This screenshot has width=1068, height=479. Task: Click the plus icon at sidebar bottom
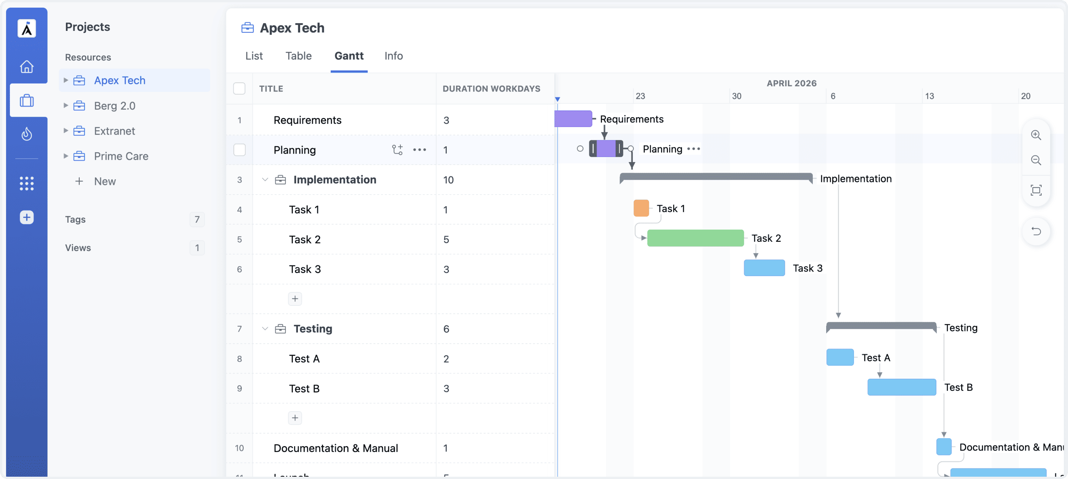pos(27,217)
